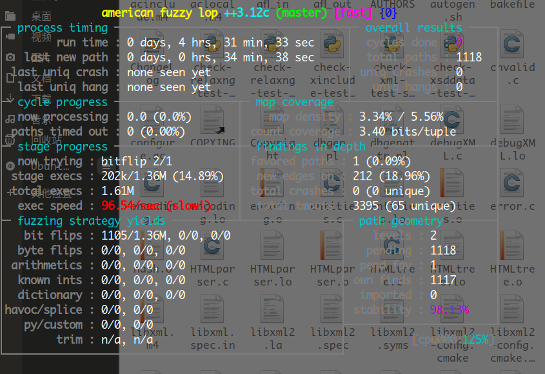Select the dbgen.pl script icon
The width and height of the screenshot is (545, 374).
[x=333, y=119]
